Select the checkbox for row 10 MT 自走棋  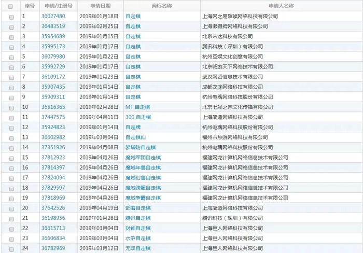(11, 108)
